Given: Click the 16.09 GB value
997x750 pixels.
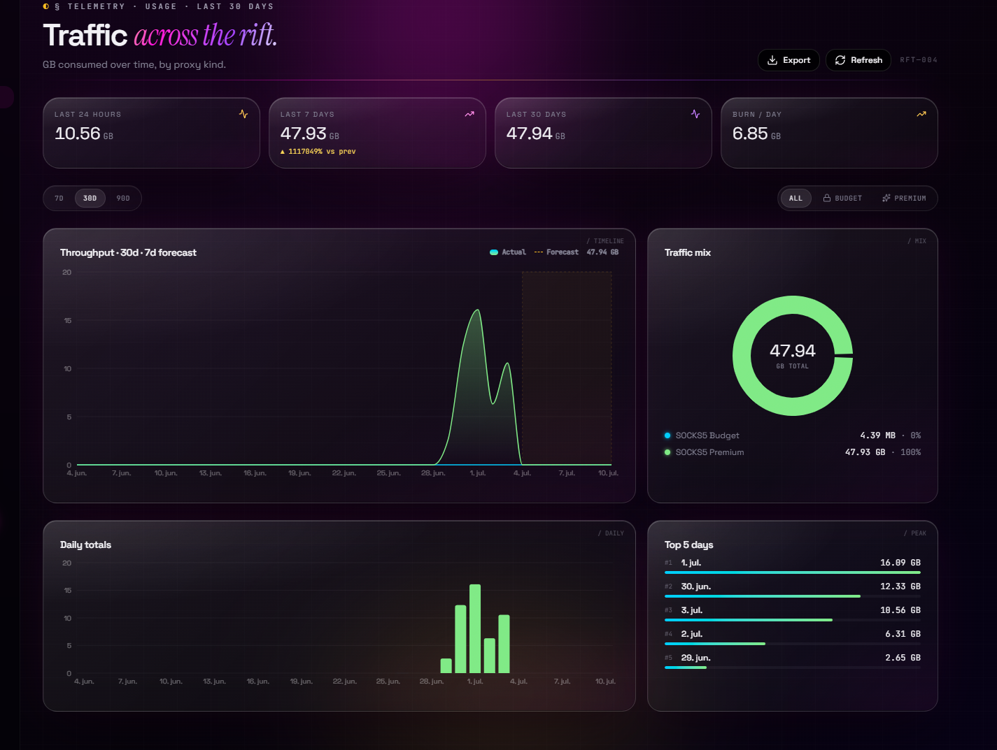Looking at the screenshot, I should point(900,563).
